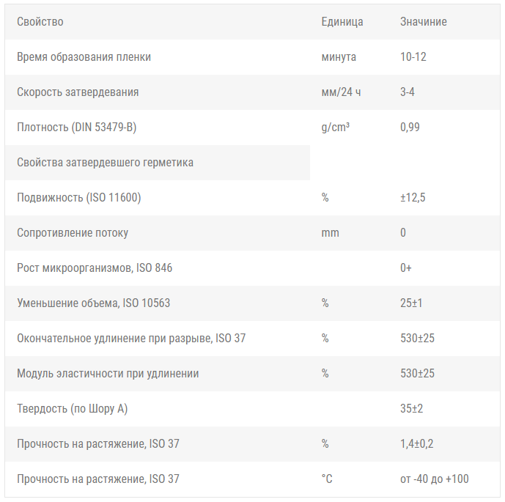505x502 pixels.
Task: Click the 1,4±0,2 value cell
Action: [x=417, y=443]
